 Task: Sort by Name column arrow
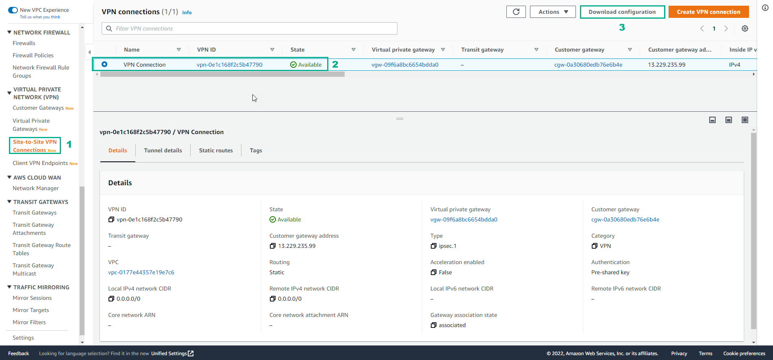click(179, 50)
